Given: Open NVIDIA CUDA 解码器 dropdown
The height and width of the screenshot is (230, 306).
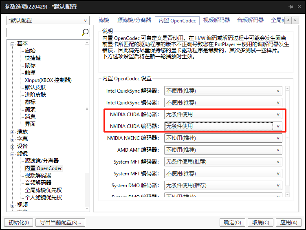Looking at the screenshot, I should 223,115.
